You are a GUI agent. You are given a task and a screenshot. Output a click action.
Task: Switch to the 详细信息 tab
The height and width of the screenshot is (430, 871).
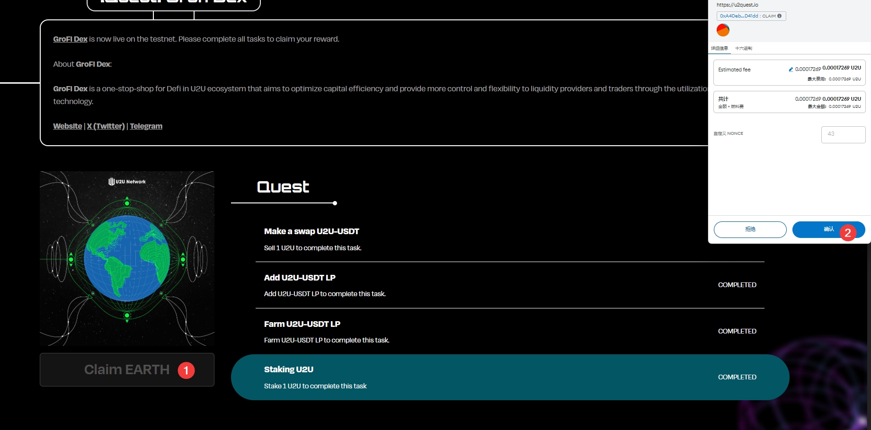719,48
